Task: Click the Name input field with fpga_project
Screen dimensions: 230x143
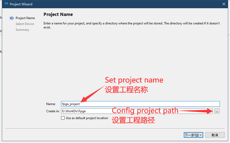Action: point(140,104)
